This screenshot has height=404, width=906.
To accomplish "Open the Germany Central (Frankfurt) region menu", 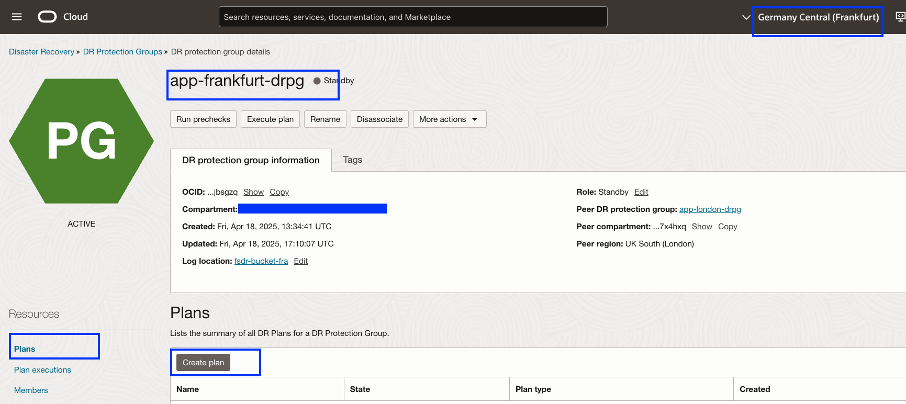I will [x=818, y=17].
